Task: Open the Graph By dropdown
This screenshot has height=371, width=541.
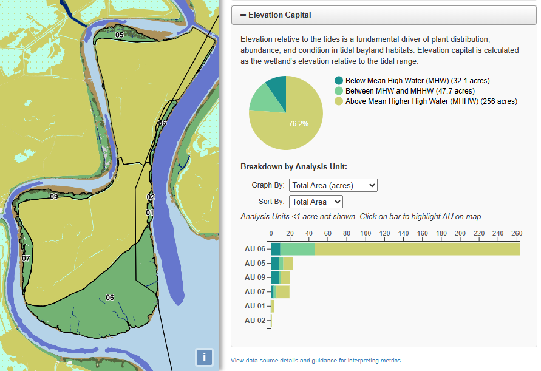Action: [x=333, y=185]
